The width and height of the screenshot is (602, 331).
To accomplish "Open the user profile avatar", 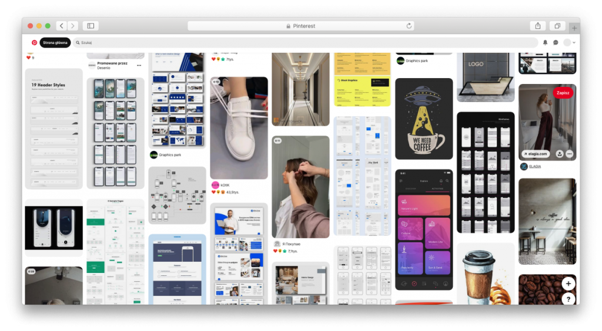I will (567, 42).
